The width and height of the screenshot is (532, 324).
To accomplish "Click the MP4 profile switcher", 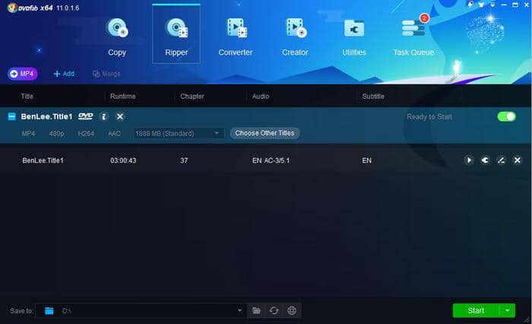I will click(23, 74).
